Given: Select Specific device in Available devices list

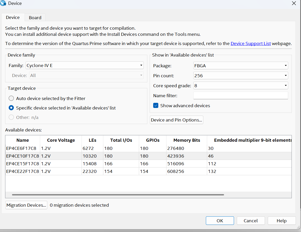Looking at the screenshot, I should point(11,108).
